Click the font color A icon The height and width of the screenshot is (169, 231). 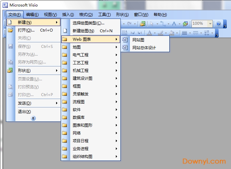(x=149, y=33)
